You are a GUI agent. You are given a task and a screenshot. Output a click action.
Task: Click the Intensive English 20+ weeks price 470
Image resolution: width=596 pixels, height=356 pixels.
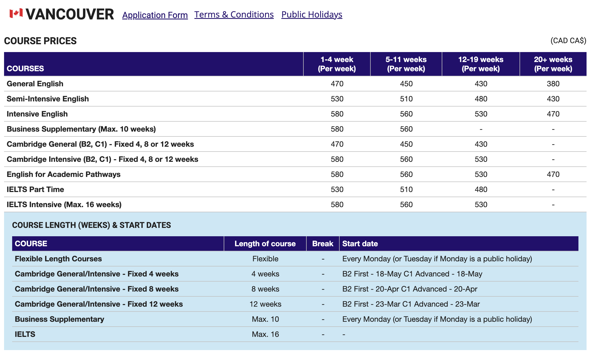(553, 114)
